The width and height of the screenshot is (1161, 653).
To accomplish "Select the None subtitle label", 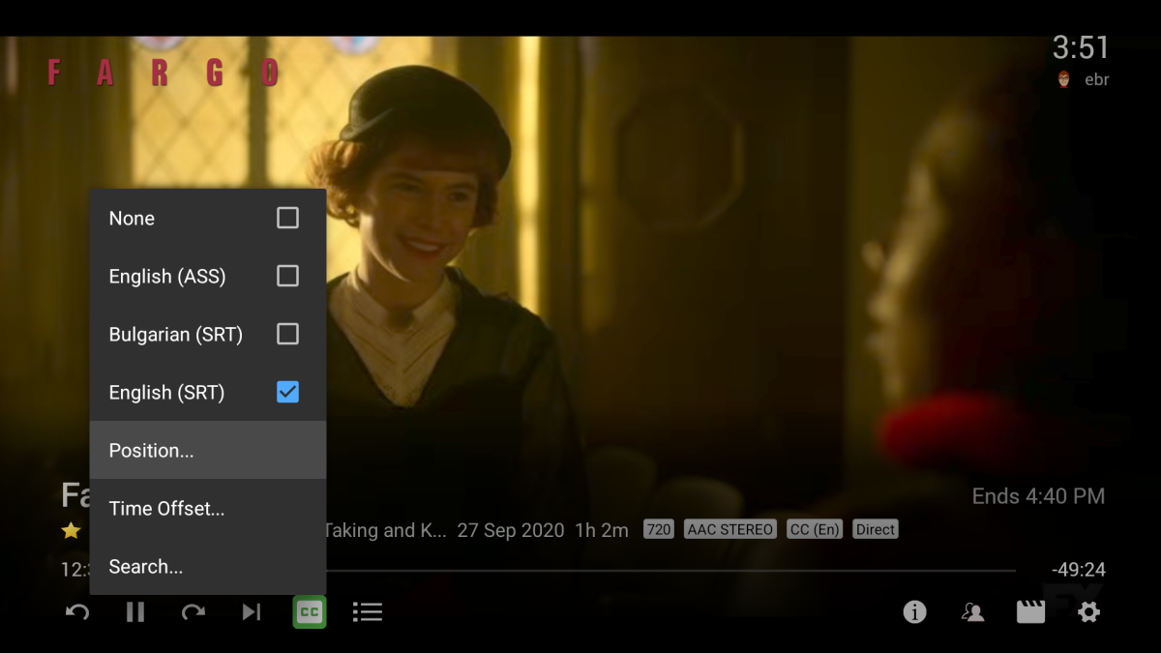I will pyautogui.click(x=132, y=219).
